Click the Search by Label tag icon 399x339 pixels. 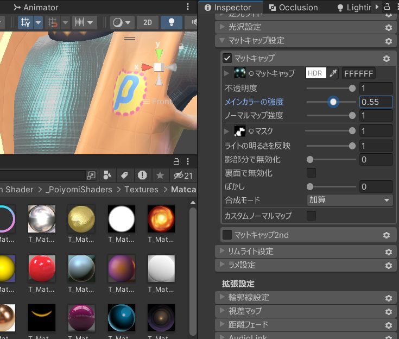(x=124, y=175)
